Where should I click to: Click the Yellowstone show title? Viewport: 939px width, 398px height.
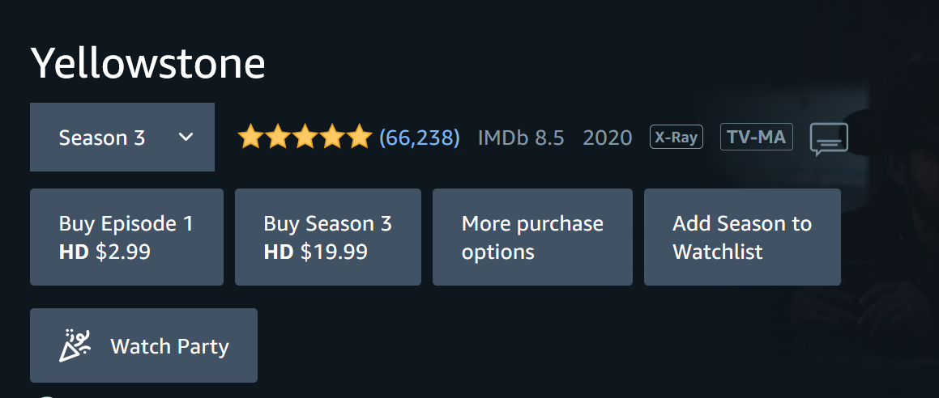tap(148, 63)
